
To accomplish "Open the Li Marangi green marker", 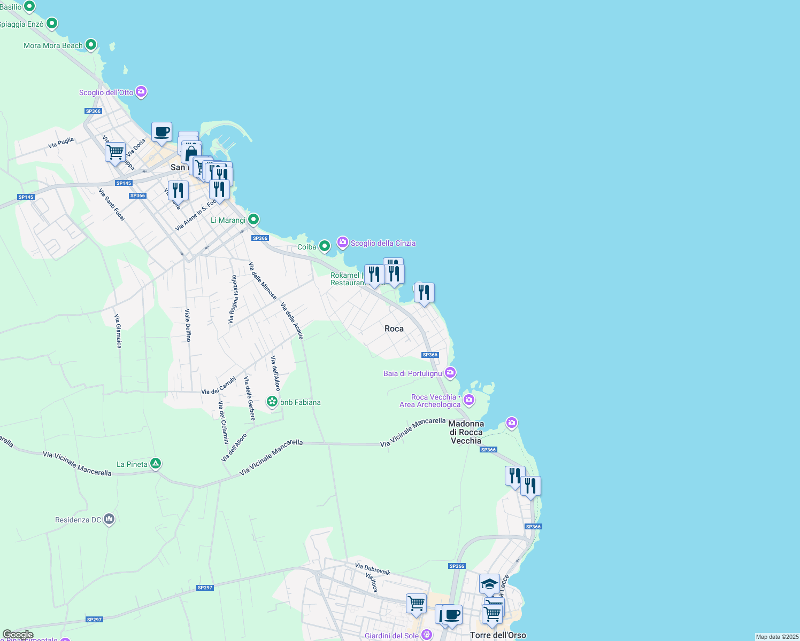I will tap(253, 219).
